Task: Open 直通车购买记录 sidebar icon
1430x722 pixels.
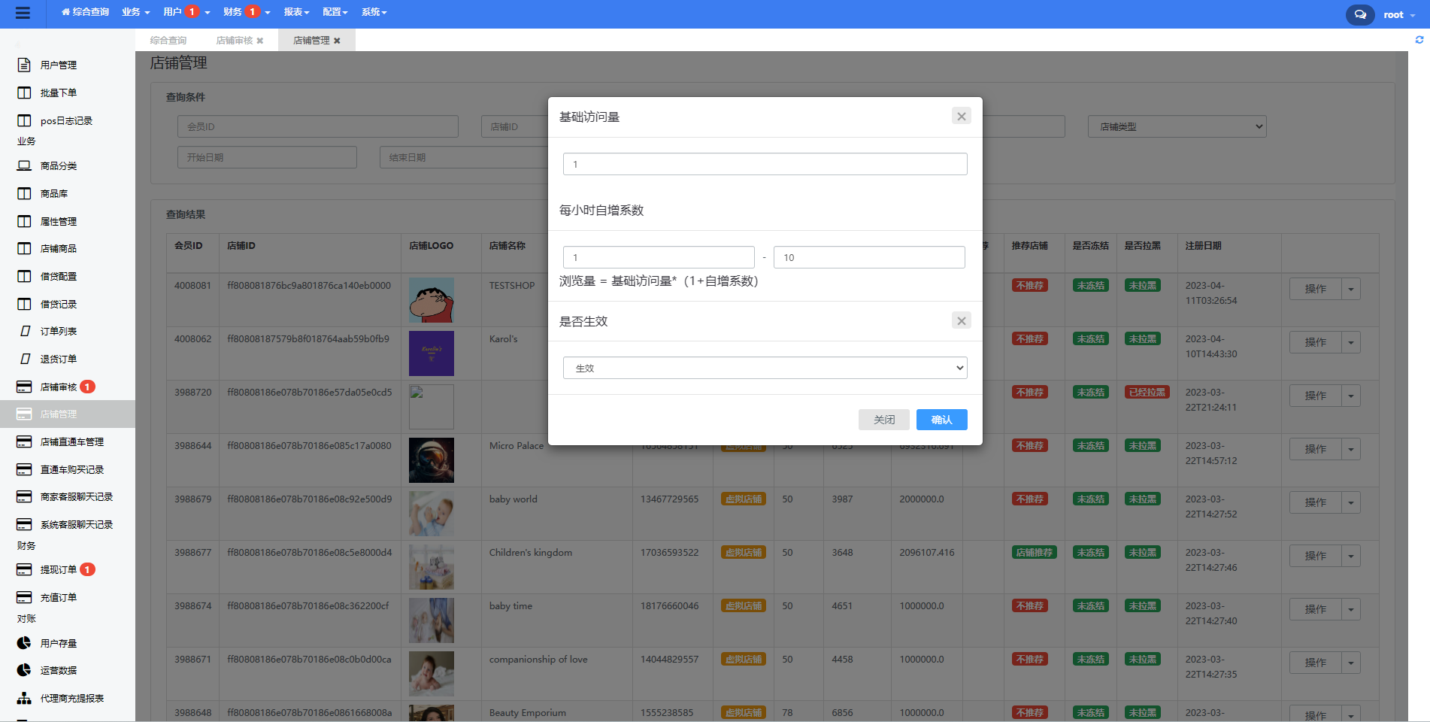Action: pyautogui.click(x=24, y=469)
